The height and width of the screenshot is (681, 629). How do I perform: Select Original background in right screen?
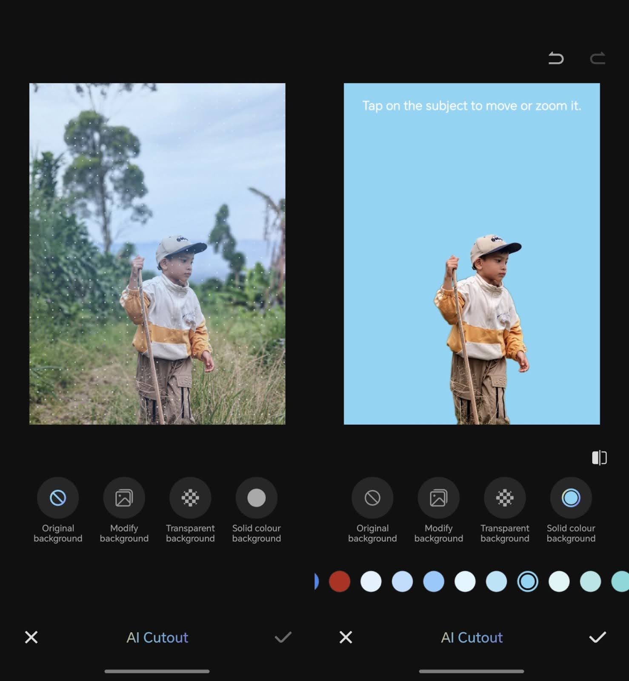[x=372, y=510]
